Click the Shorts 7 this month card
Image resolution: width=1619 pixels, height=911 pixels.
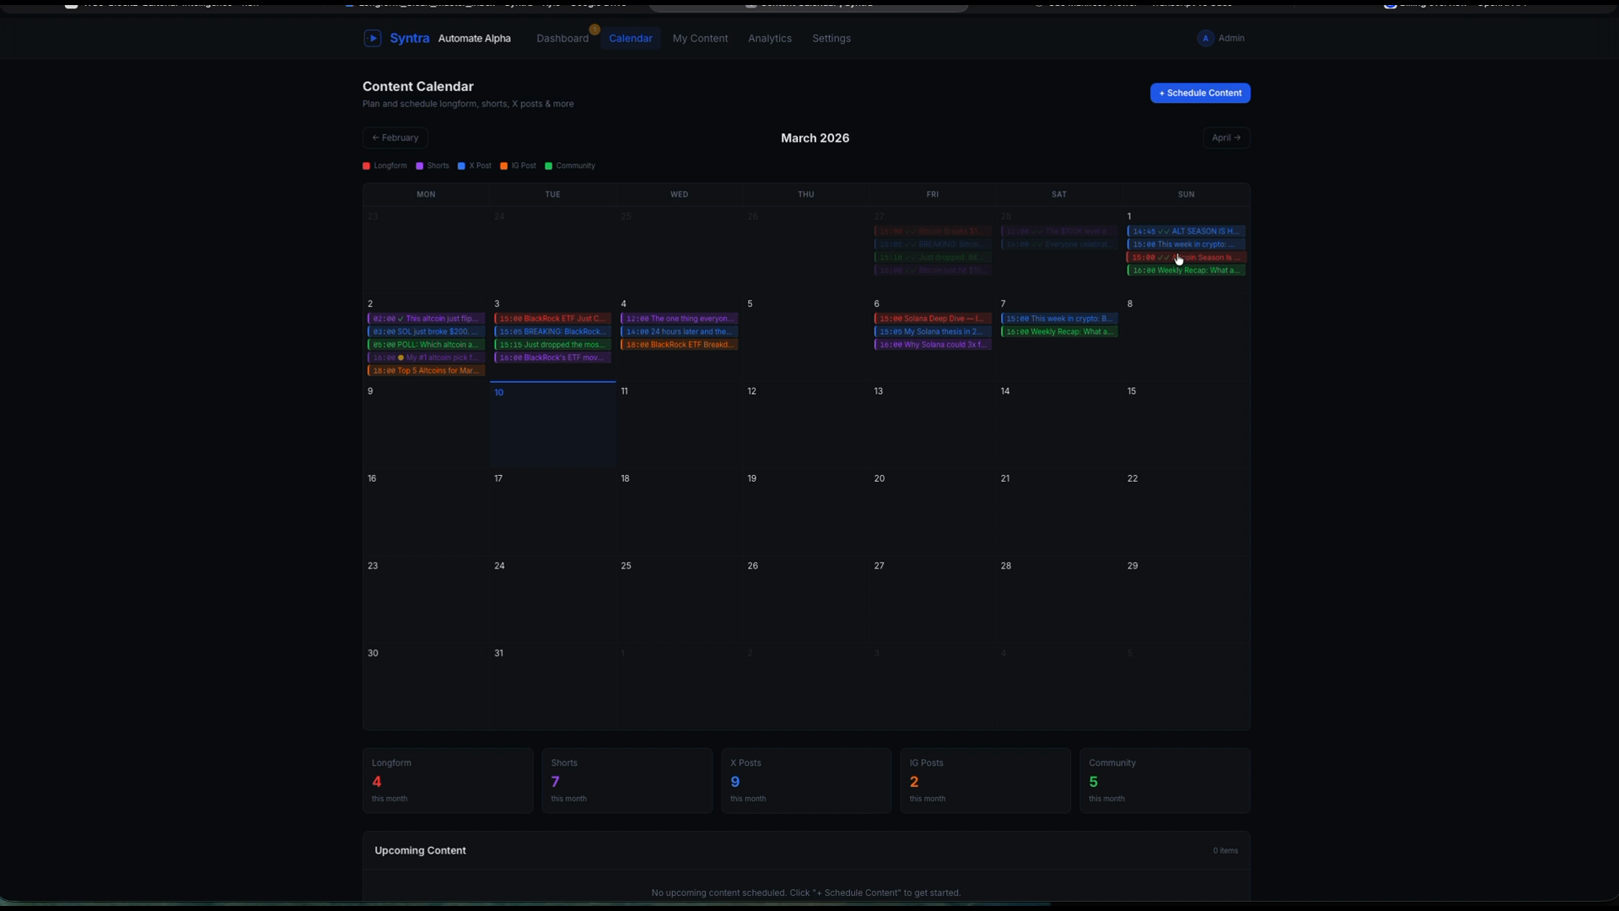pyautogui.click(x=627, y=780)
